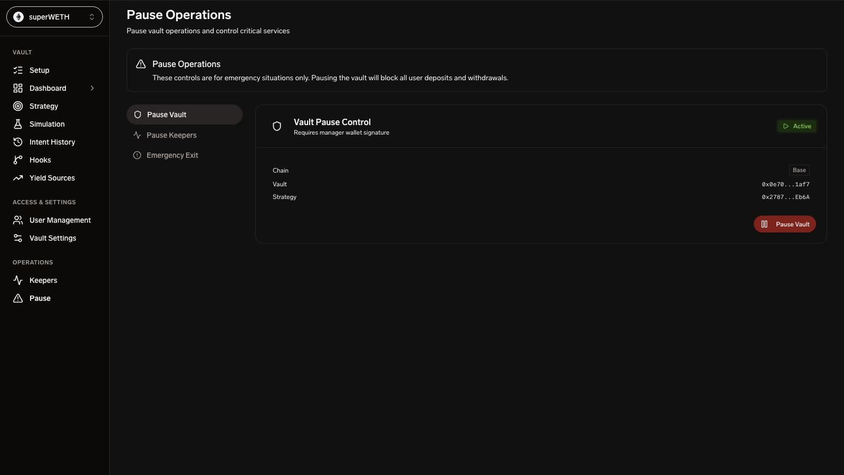Click the vault address 0x0e70...1af7
This screenshot has width=844, height=475.
click(x=785, y=184)
